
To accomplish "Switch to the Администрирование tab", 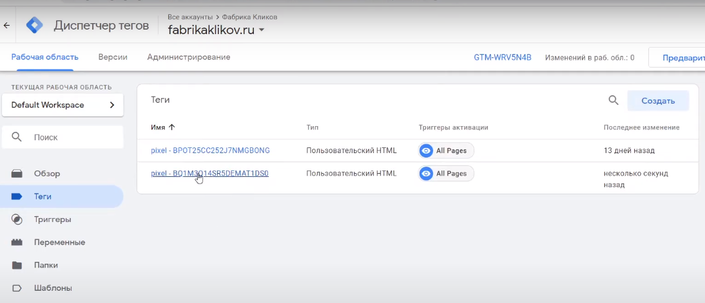I will point(188,57).
